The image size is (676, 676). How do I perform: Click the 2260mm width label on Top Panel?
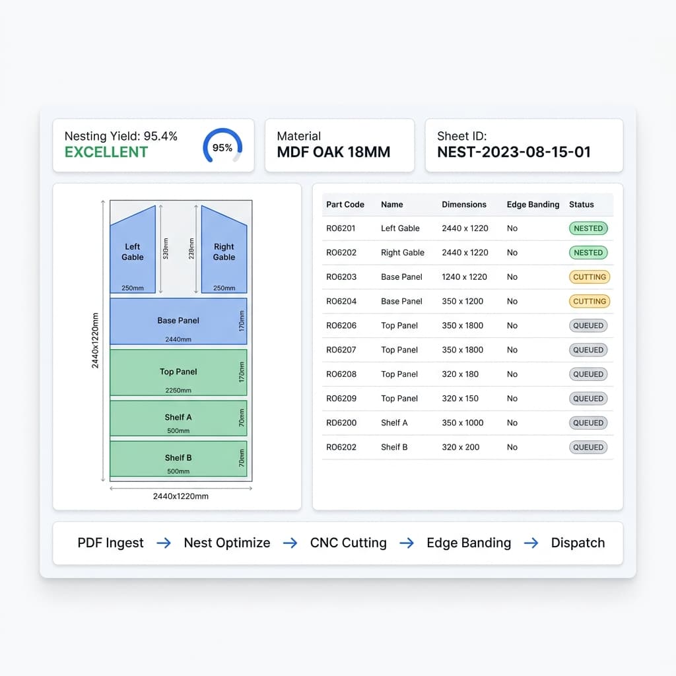click(x=178, y=390)
